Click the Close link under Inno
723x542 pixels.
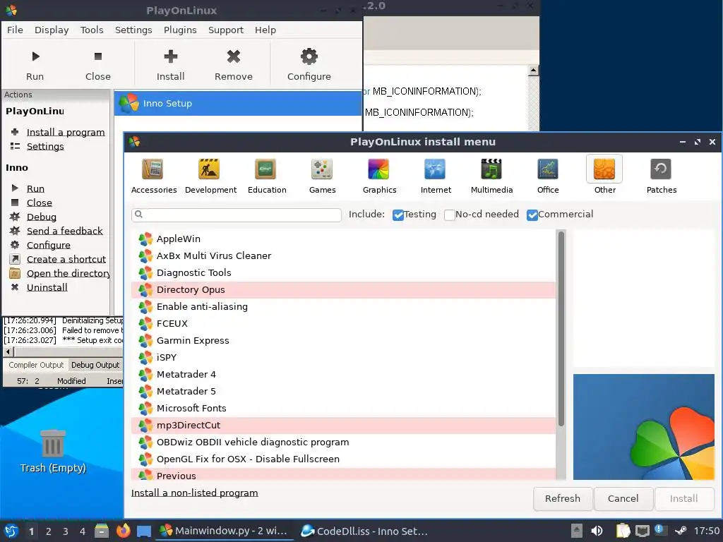pyautogui.click(x=40, y=203)
